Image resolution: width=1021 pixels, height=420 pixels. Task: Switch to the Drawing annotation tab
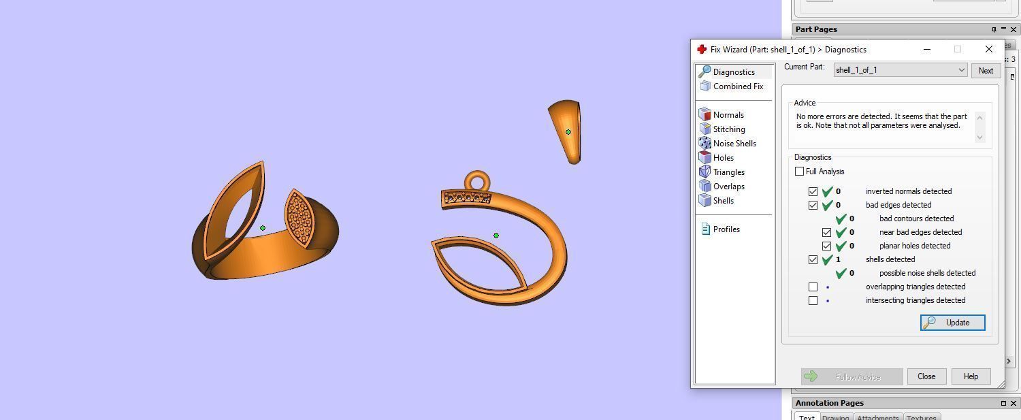[835, 418]
